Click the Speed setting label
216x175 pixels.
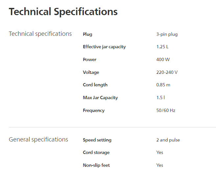[x=97, y=140]
